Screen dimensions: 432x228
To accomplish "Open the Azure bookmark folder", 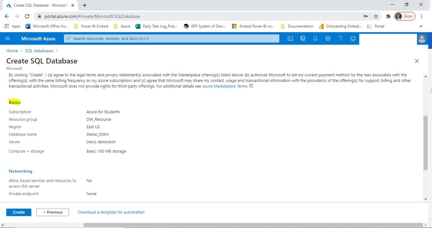I will coord(122,26).
